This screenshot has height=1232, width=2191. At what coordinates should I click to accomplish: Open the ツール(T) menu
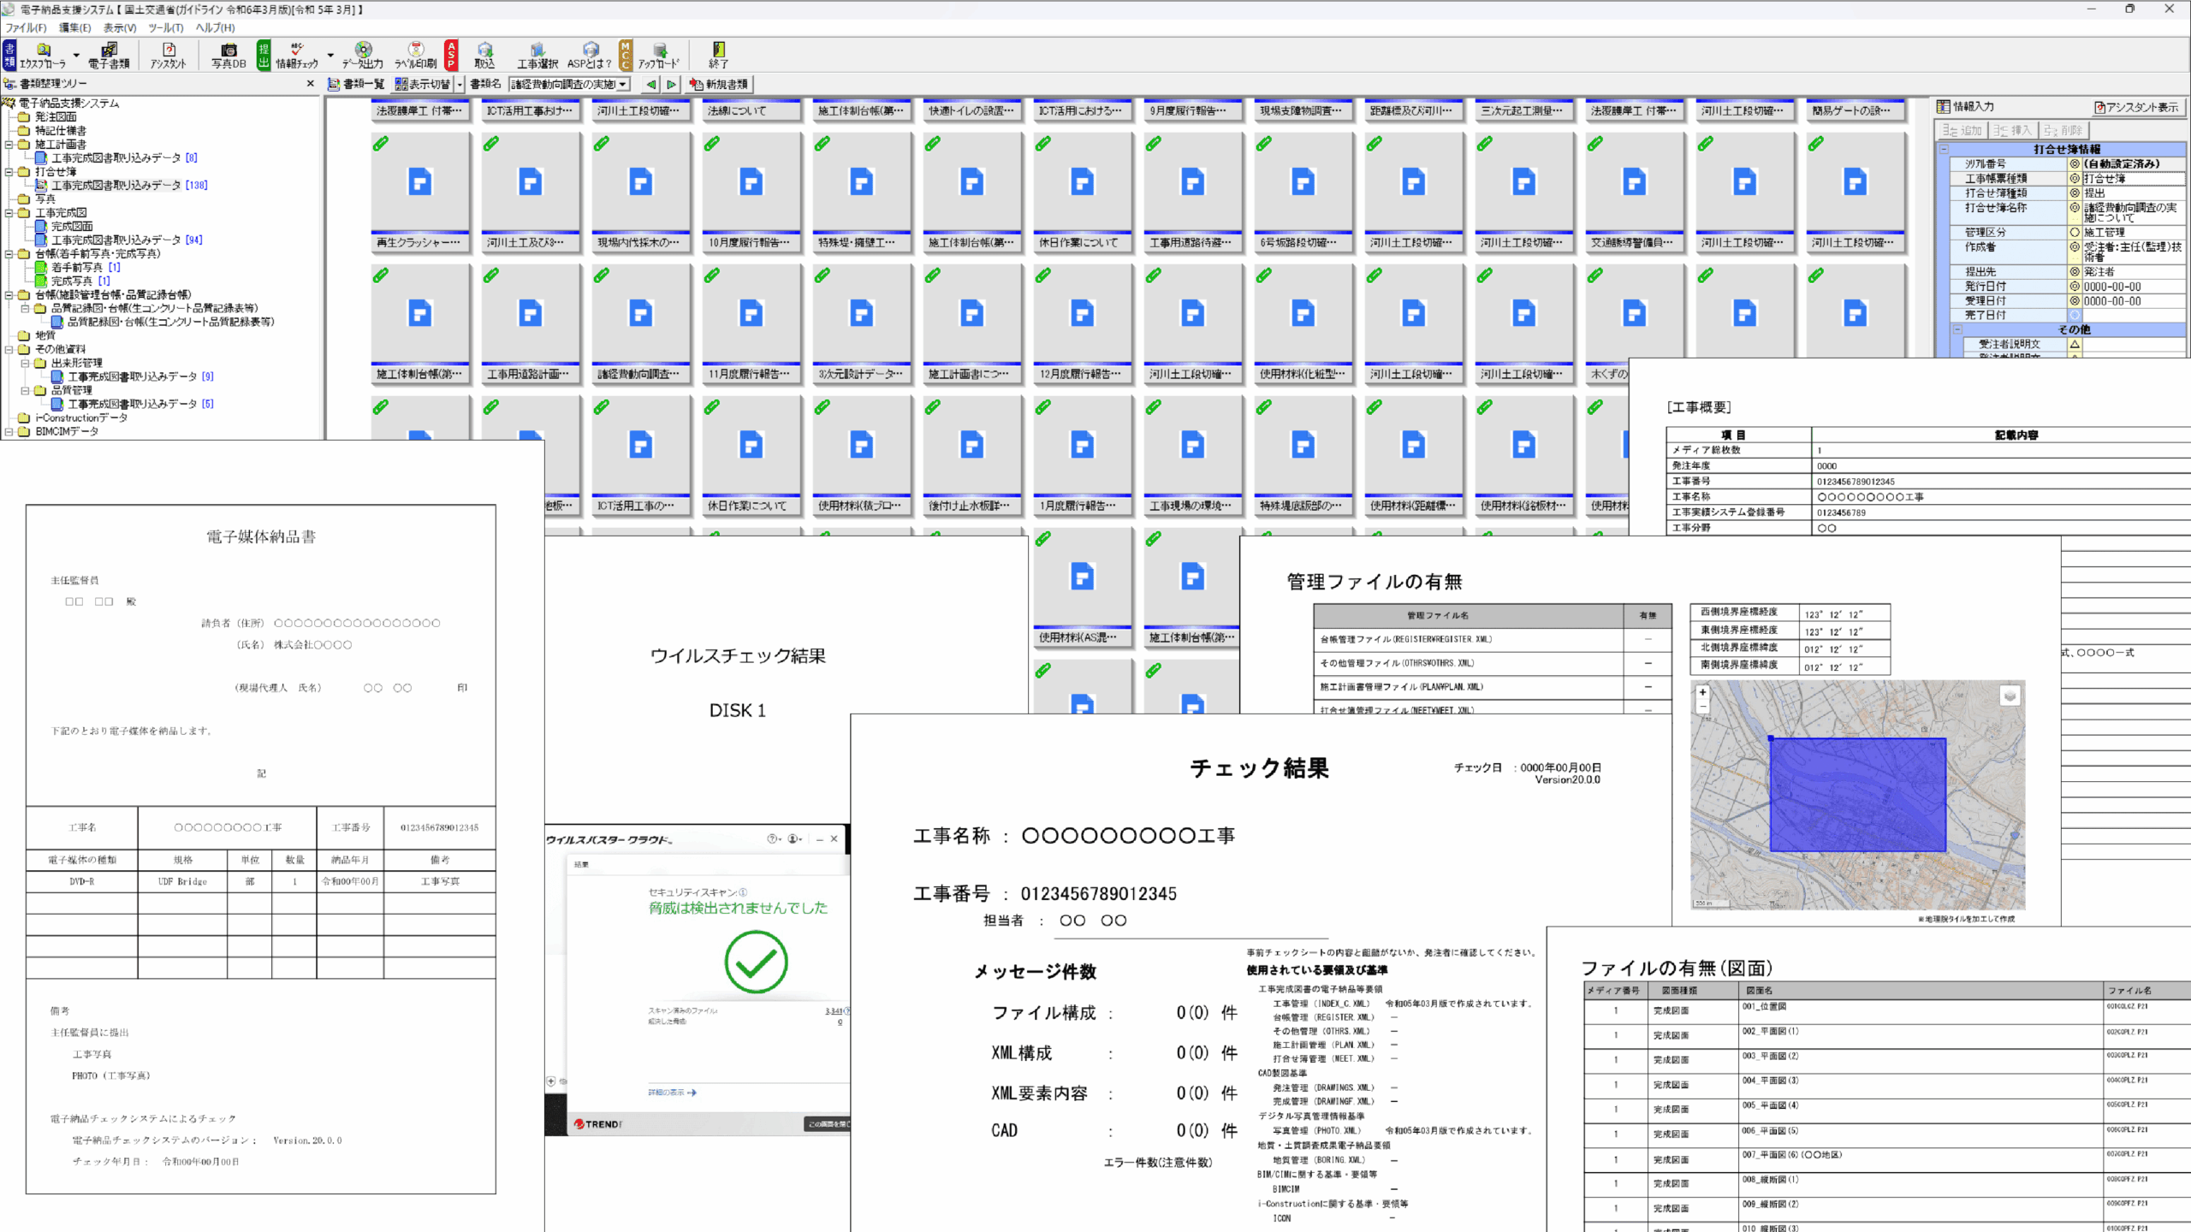point(165,27)
